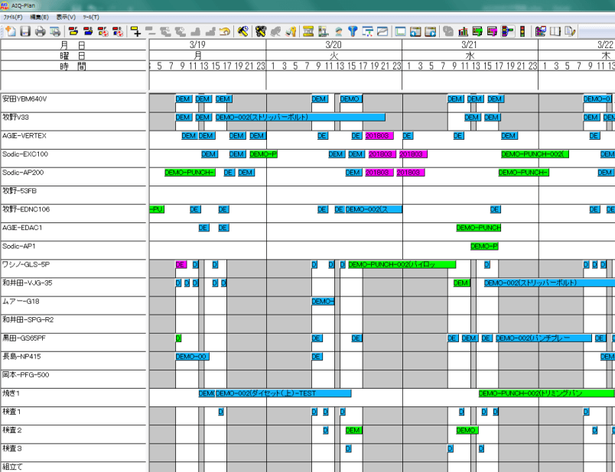Click the curved graph window icon
Viewport: 615px width, 472px height.
click(382, 31)
